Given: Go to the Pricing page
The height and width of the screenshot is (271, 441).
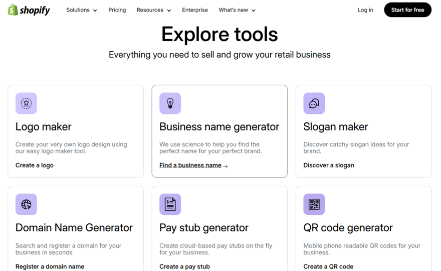Looking at the screenshot, I should pos(117,10).
